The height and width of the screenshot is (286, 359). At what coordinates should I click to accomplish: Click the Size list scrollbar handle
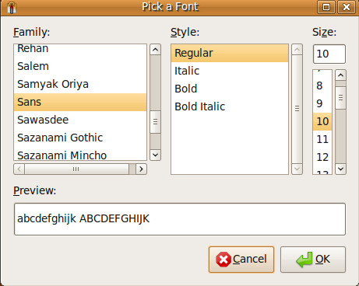(340, 98)
